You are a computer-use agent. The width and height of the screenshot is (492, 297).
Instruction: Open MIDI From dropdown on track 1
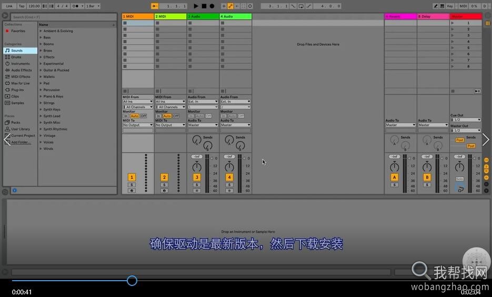pos(138,102)
